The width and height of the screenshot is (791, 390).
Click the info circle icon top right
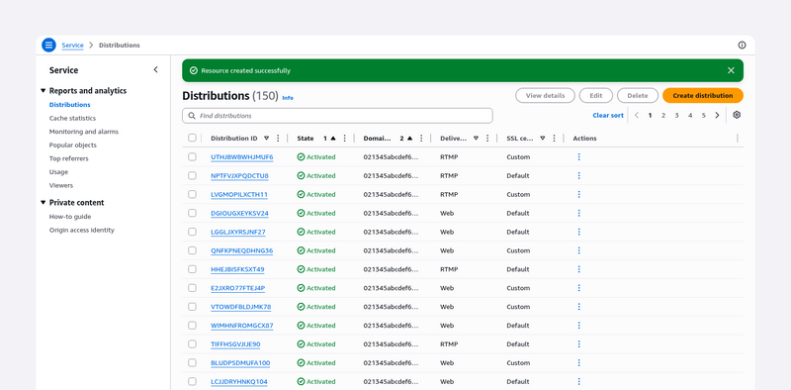742,45
